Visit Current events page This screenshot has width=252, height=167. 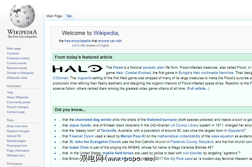[x=17, y=63]
